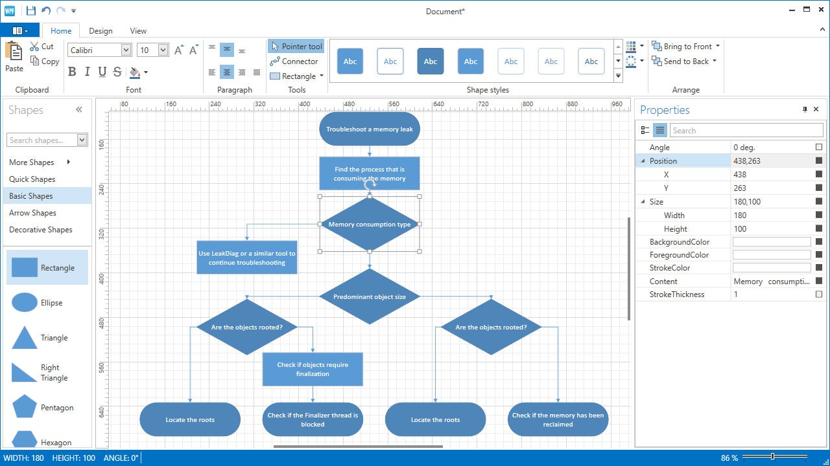Open the quick access toolbar customize dropdown
The width and height of the screenshot is (830, 466).
[x=74, y=11]
